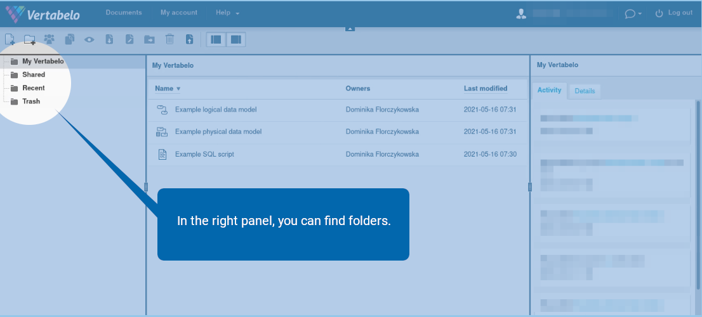The height and width of the screenshot is (317, 702).
Task: Toggle the right panel layout button
Action: [235, 40]
